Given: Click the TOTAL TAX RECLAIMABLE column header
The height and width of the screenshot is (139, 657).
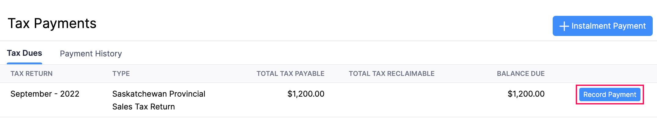Looking at the screenshot, I should tap(392, 73).
